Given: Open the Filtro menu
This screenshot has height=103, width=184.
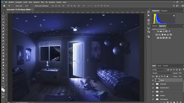Looking at the screenshot, I should pyautogui.click(x=42, y=2).
